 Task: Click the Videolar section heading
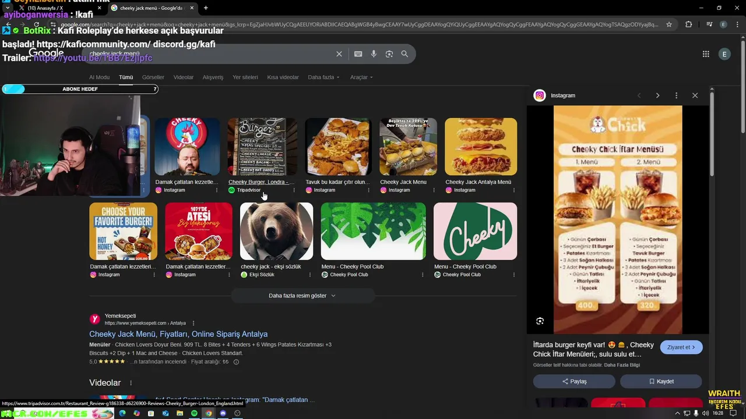pos(105,383)
